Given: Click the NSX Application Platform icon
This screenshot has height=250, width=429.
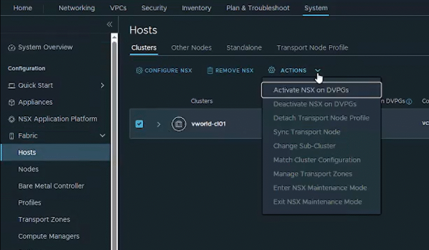Looking at the screenshot, I should [12, 119].
